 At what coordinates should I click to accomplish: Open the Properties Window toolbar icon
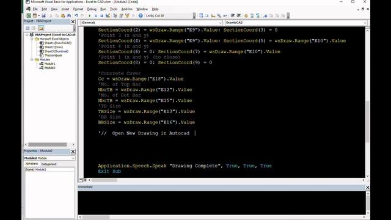pos(121,16)
